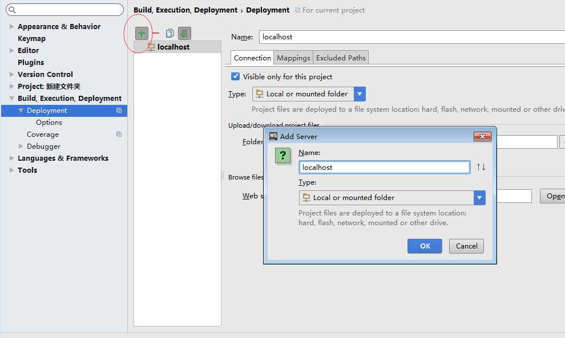Click the green question mark help icon
This screenshot has height=338, width=565.
(282, 155)
